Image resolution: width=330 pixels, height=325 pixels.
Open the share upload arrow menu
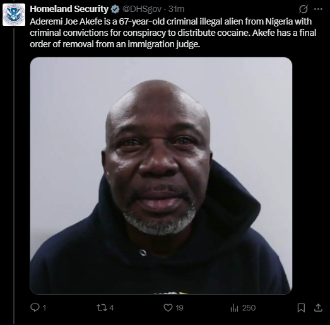pos(318,308)
